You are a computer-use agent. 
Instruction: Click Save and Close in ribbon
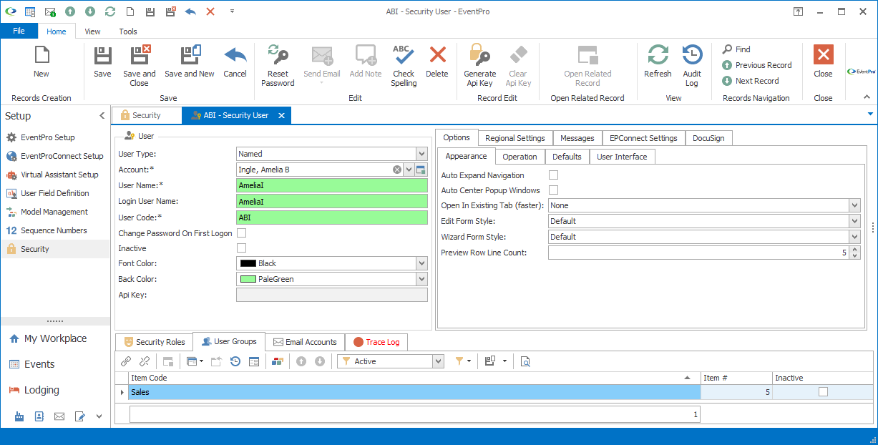point(140,65)
